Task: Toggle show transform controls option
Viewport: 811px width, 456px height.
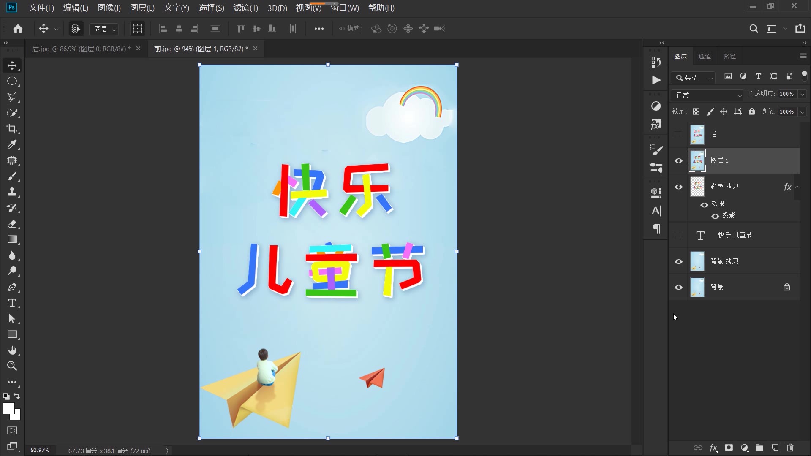Action: coord(137,29)
